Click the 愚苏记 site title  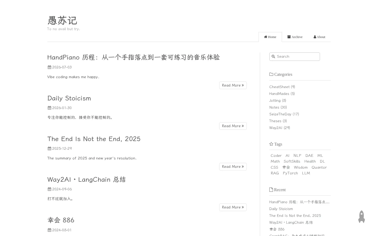pos(62,20)
